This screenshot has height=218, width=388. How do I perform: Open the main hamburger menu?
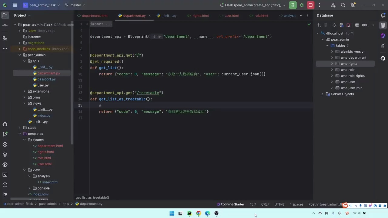point(15,5)
